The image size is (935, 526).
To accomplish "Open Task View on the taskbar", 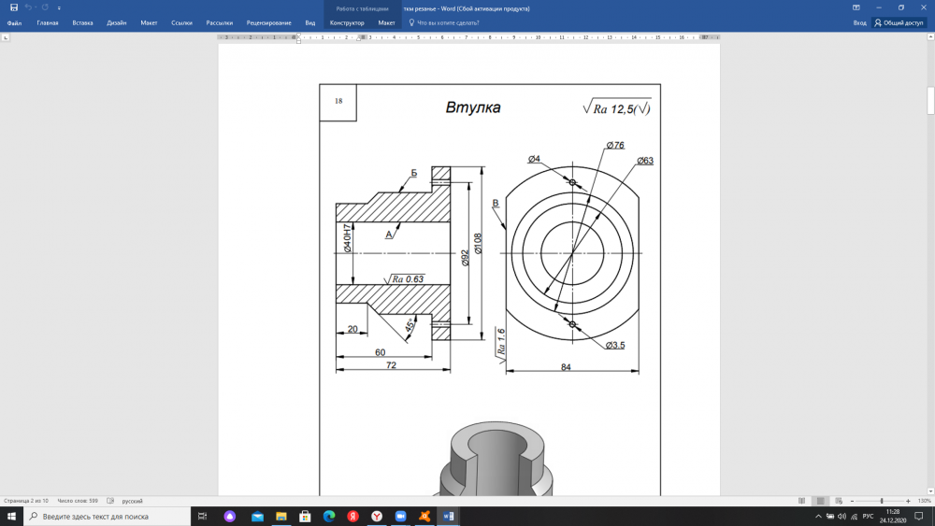I will point(202,517).
